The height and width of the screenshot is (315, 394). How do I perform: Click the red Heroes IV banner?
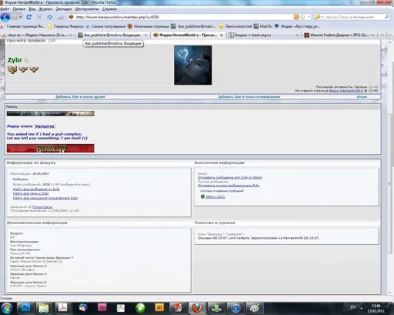(x=51, y=148)
